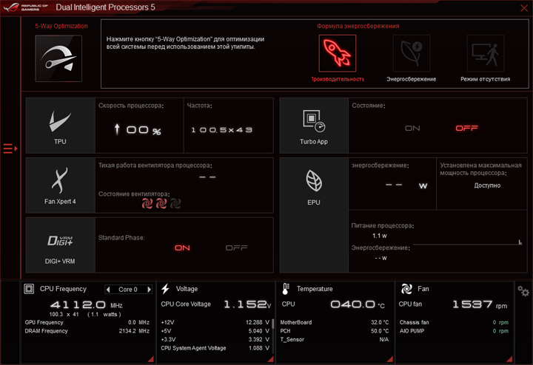This screenshot has width=533, height=365.
Task: Open the settings gears icon
Action: [x=523, y=291]
